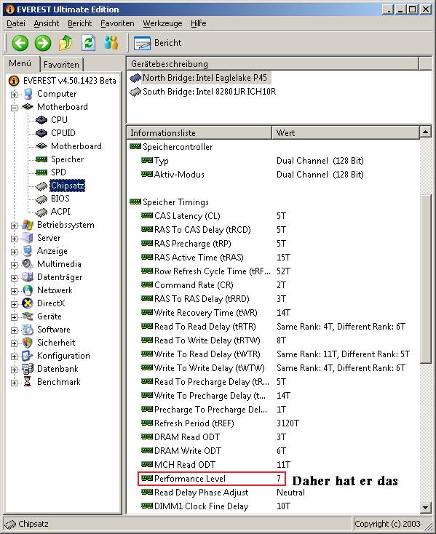
Task: Click the Konfiguration icon
Action: click(x=27, y=356)
